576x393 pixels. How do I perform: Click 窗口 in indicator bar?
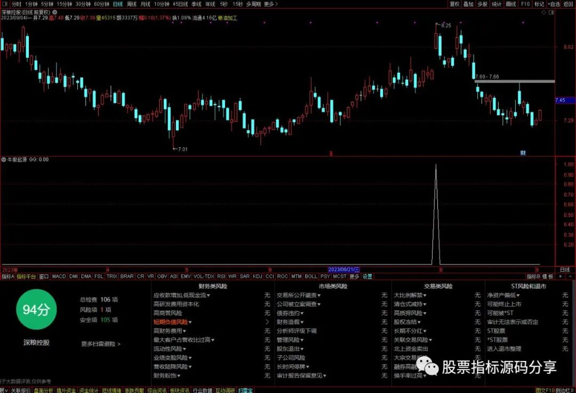44,277
